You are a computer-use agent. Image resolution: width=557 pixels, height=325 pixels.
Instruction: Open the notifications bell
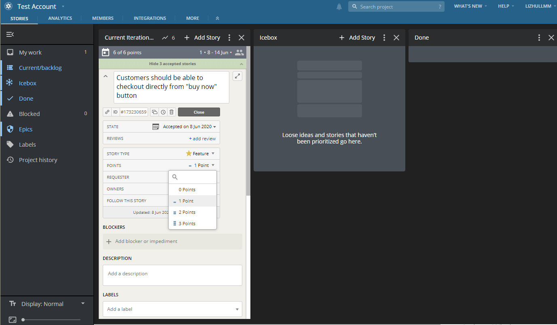(339, 6)
